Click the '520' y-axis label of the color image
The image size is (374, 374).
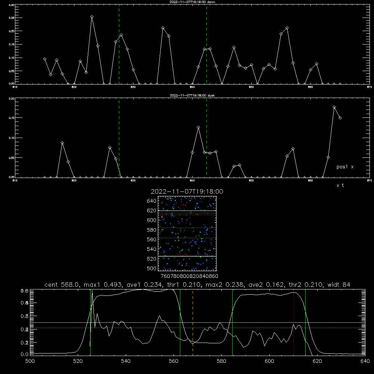[151, 259]
